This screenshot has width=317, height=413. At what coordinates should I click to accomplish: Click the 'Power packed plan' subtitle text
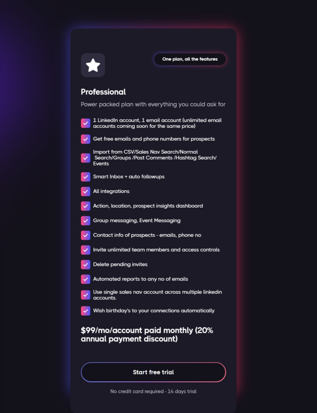(x=153, y=104)
